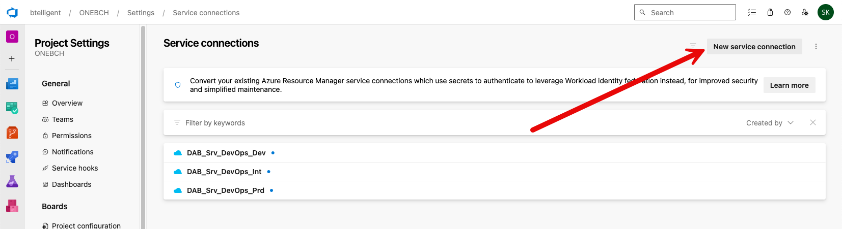Click New service connection button
The image size is (842, 229).
754,47
